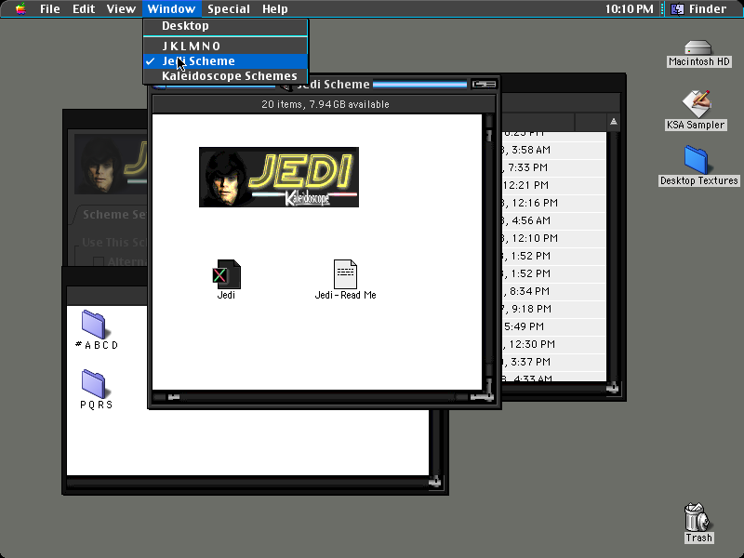The image size is (744, 558).
Task: Select the P Q R S folder
Action: 94,384
